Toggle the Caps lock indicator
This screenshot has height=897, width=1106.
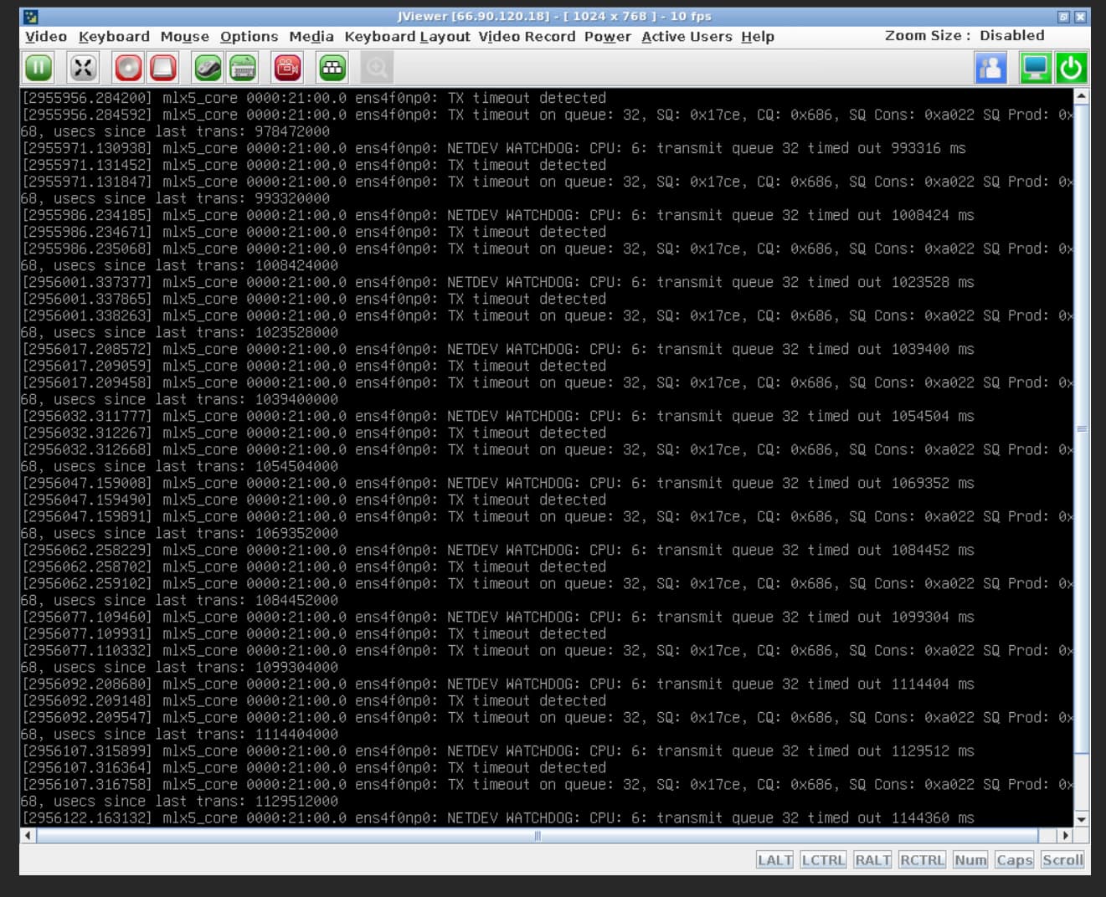pos(1014,860)
